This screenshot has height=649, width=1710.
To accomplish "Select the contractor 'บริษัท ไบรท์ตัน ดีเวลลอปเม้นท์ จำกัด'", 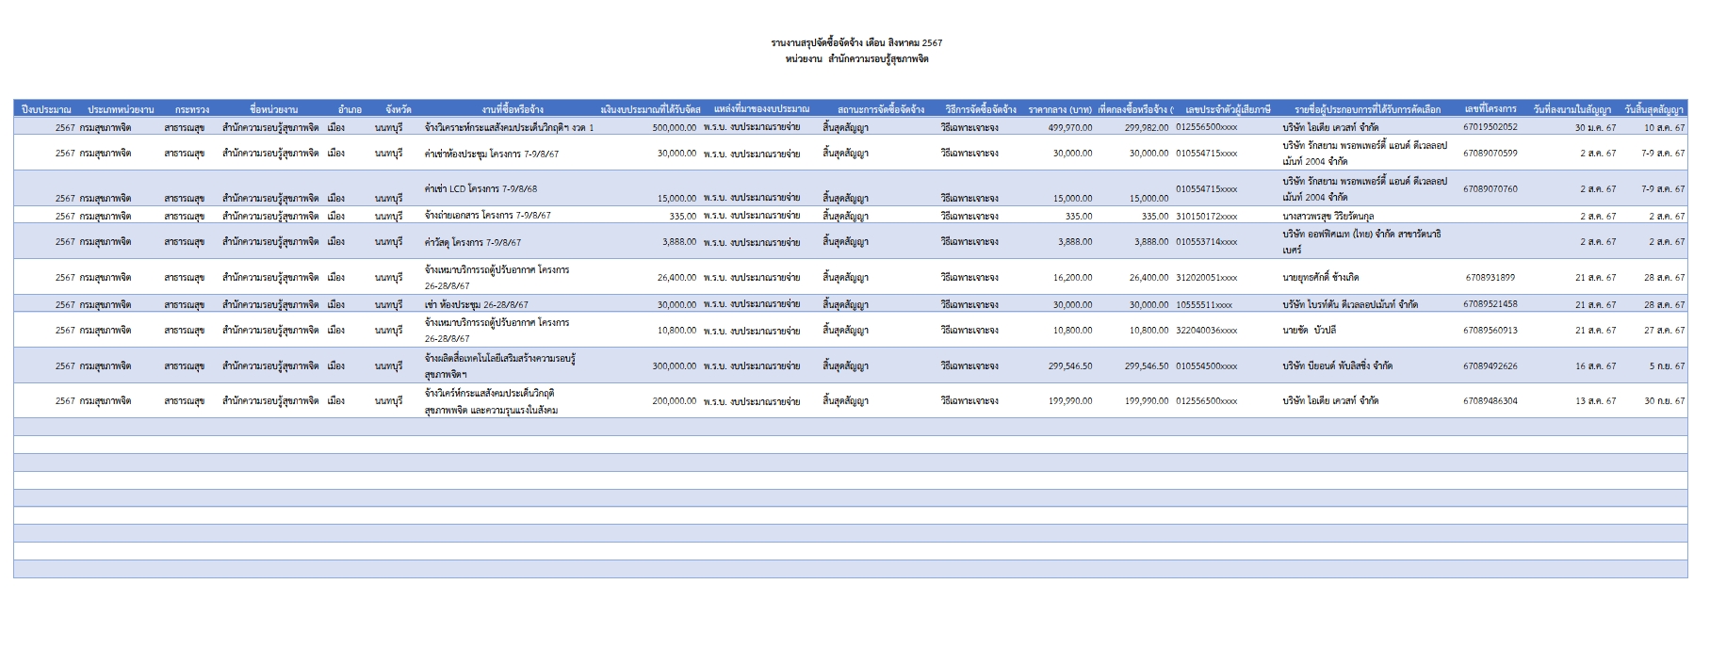I will pyautogui.click(x=1350, y=304).
